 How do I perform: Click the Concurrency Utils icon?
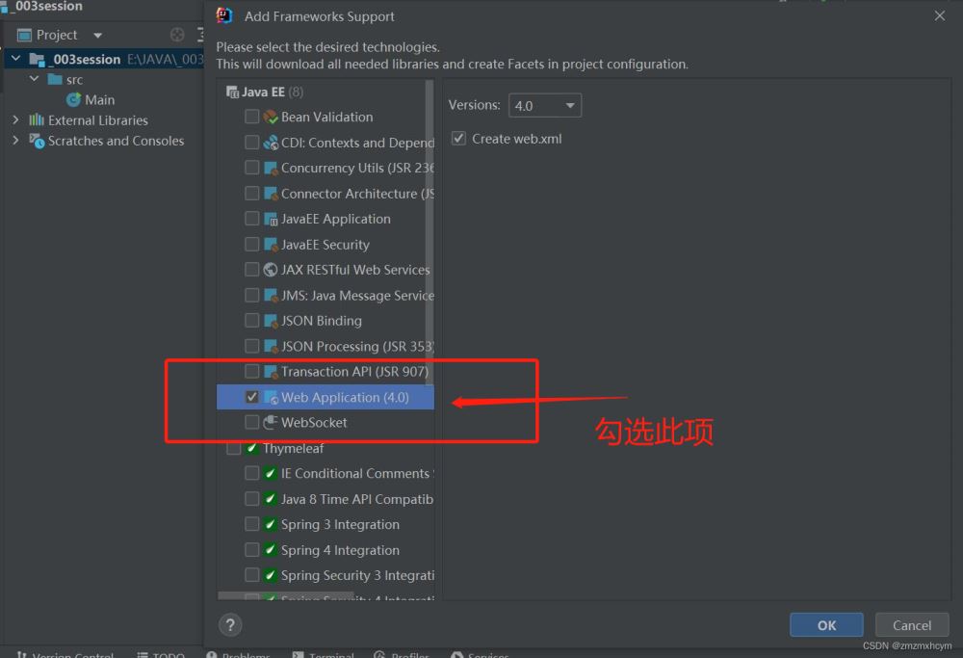tap(271, 168)
